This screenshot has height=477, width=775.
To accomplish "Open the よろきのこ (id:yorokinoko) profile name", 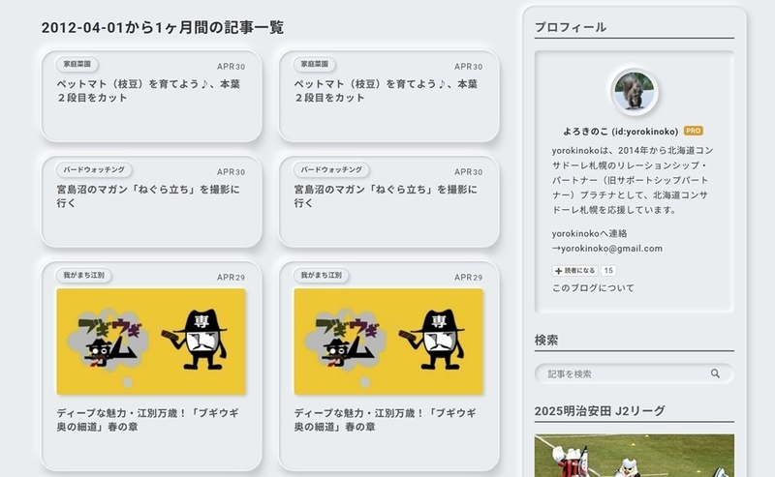I will (620, 132).
